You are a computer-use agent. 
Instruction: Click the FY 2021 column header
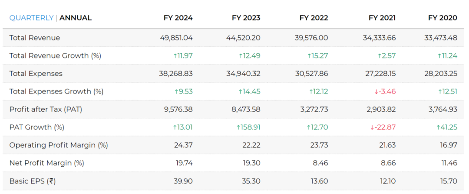click(x=382, y=18)
